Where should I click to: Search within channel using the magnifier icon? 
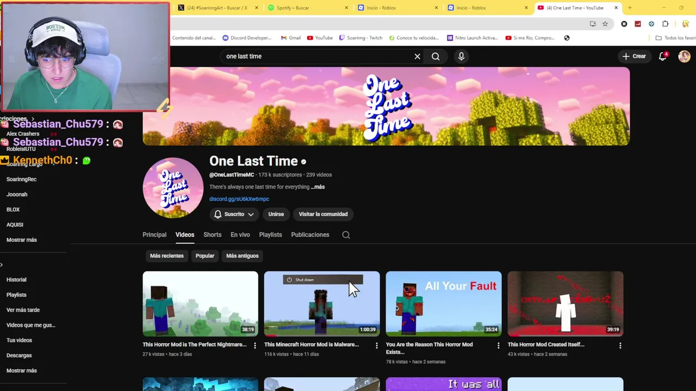[x=346, y=235]
